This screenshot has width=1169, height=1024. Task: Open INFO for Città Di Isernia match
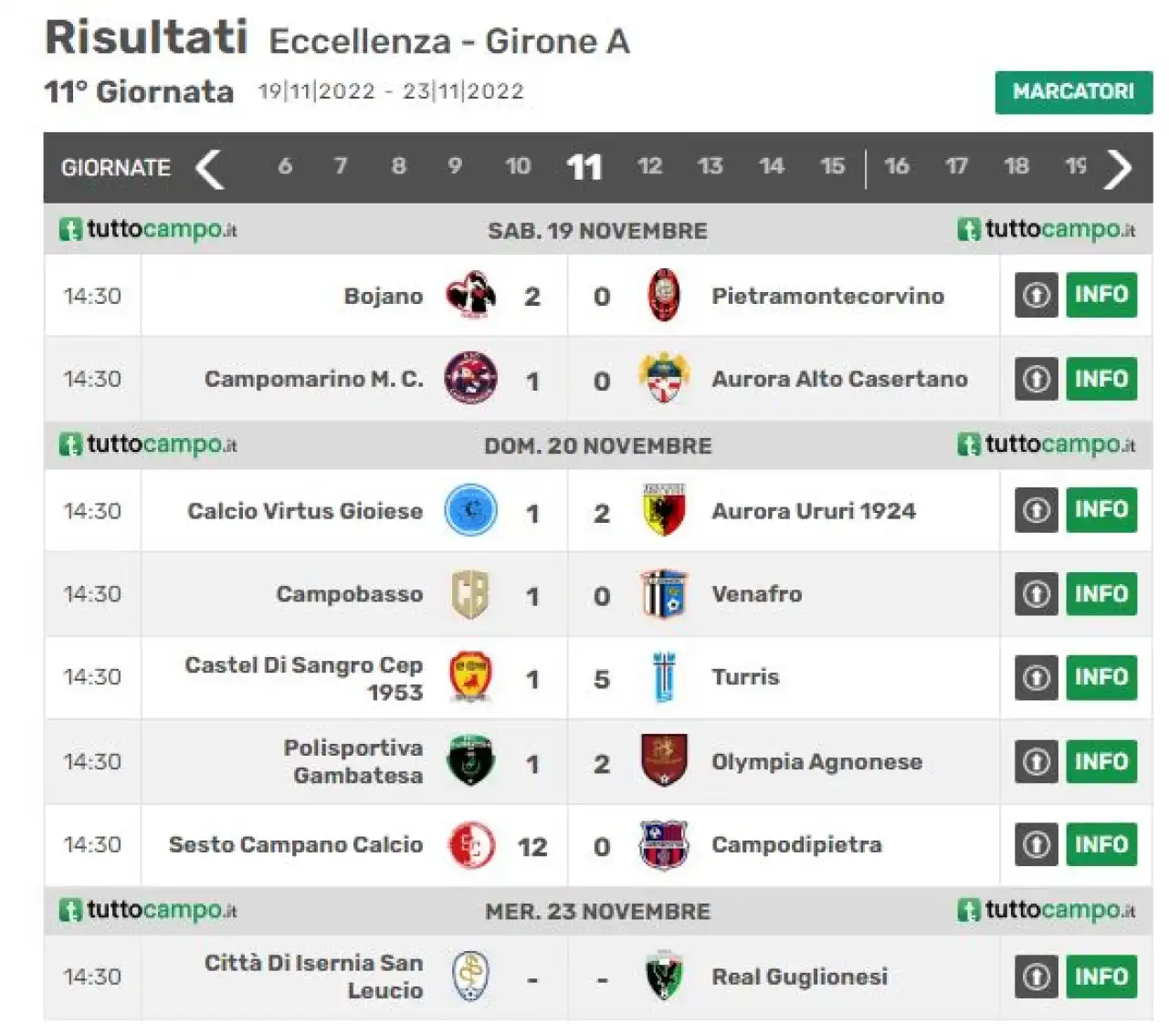[1101, 977]
